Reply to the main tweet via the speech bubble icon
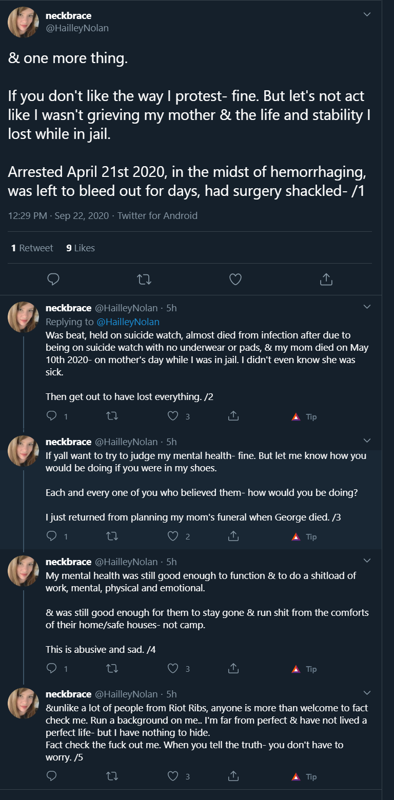The image size is (394, 800). pyautogui.click(x=53, y=279)
